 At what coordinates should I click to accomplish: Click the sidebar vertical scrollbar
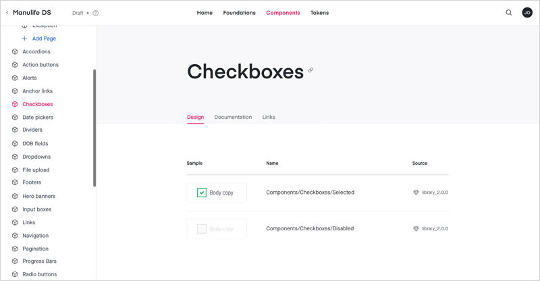point(94,128)
